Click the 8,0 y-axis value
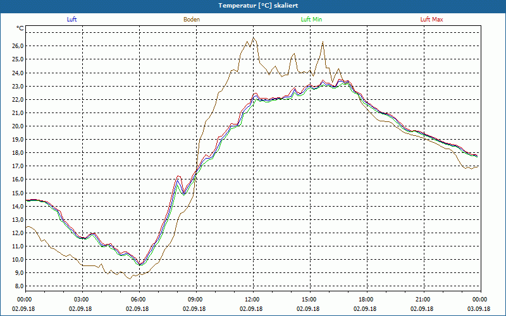506x316 pixels. click(x=20, y=286)
